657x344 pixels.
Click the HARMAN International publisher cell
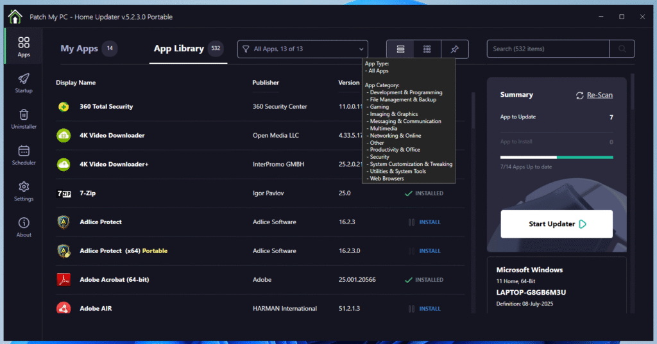(284, 308)
